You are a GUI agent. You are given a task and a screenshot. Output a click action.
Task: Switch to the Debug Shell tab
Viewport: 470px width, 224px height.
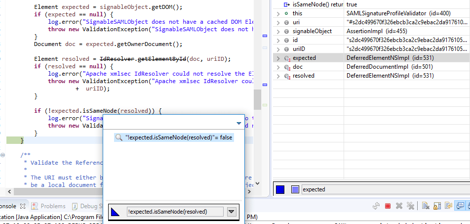91,206
